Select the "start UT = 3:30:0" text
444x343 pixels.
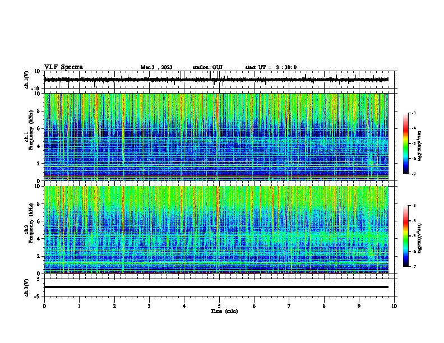[x=271, y=67]
